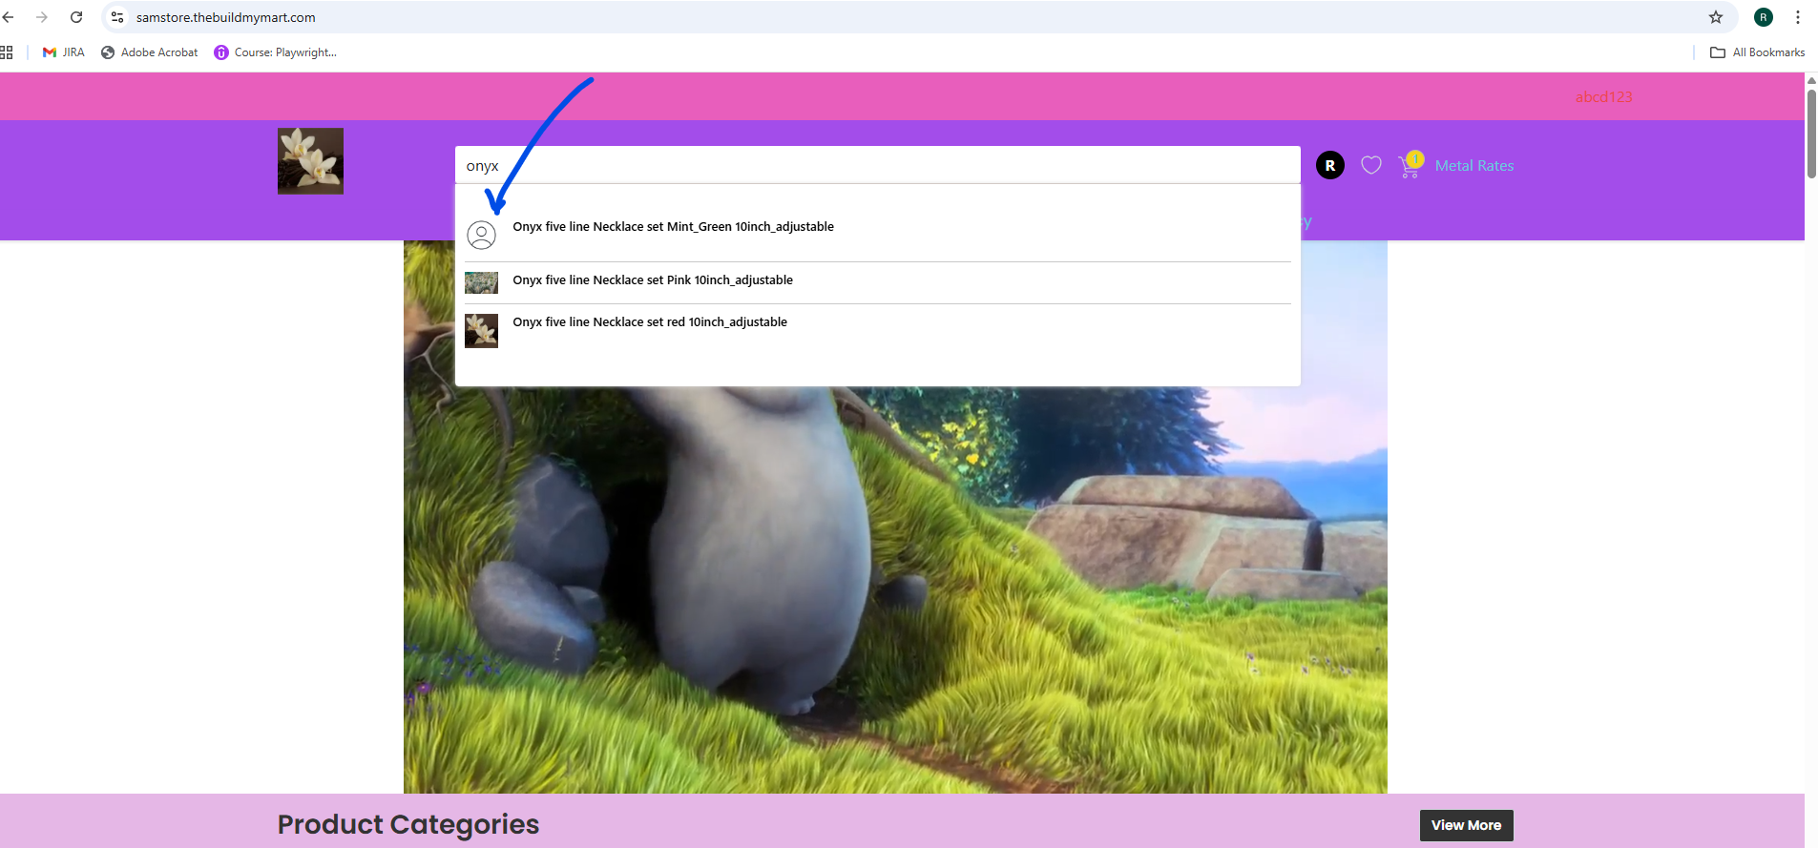The width and height of the screenshot is (1818, 848).
Task: Click the Product Categories heading
Action: click(408, 824)
